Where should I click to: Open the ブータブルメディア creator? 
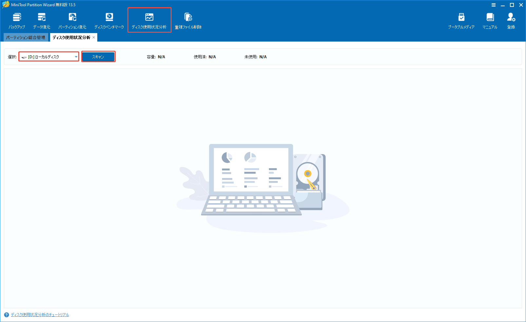point(461,20)
